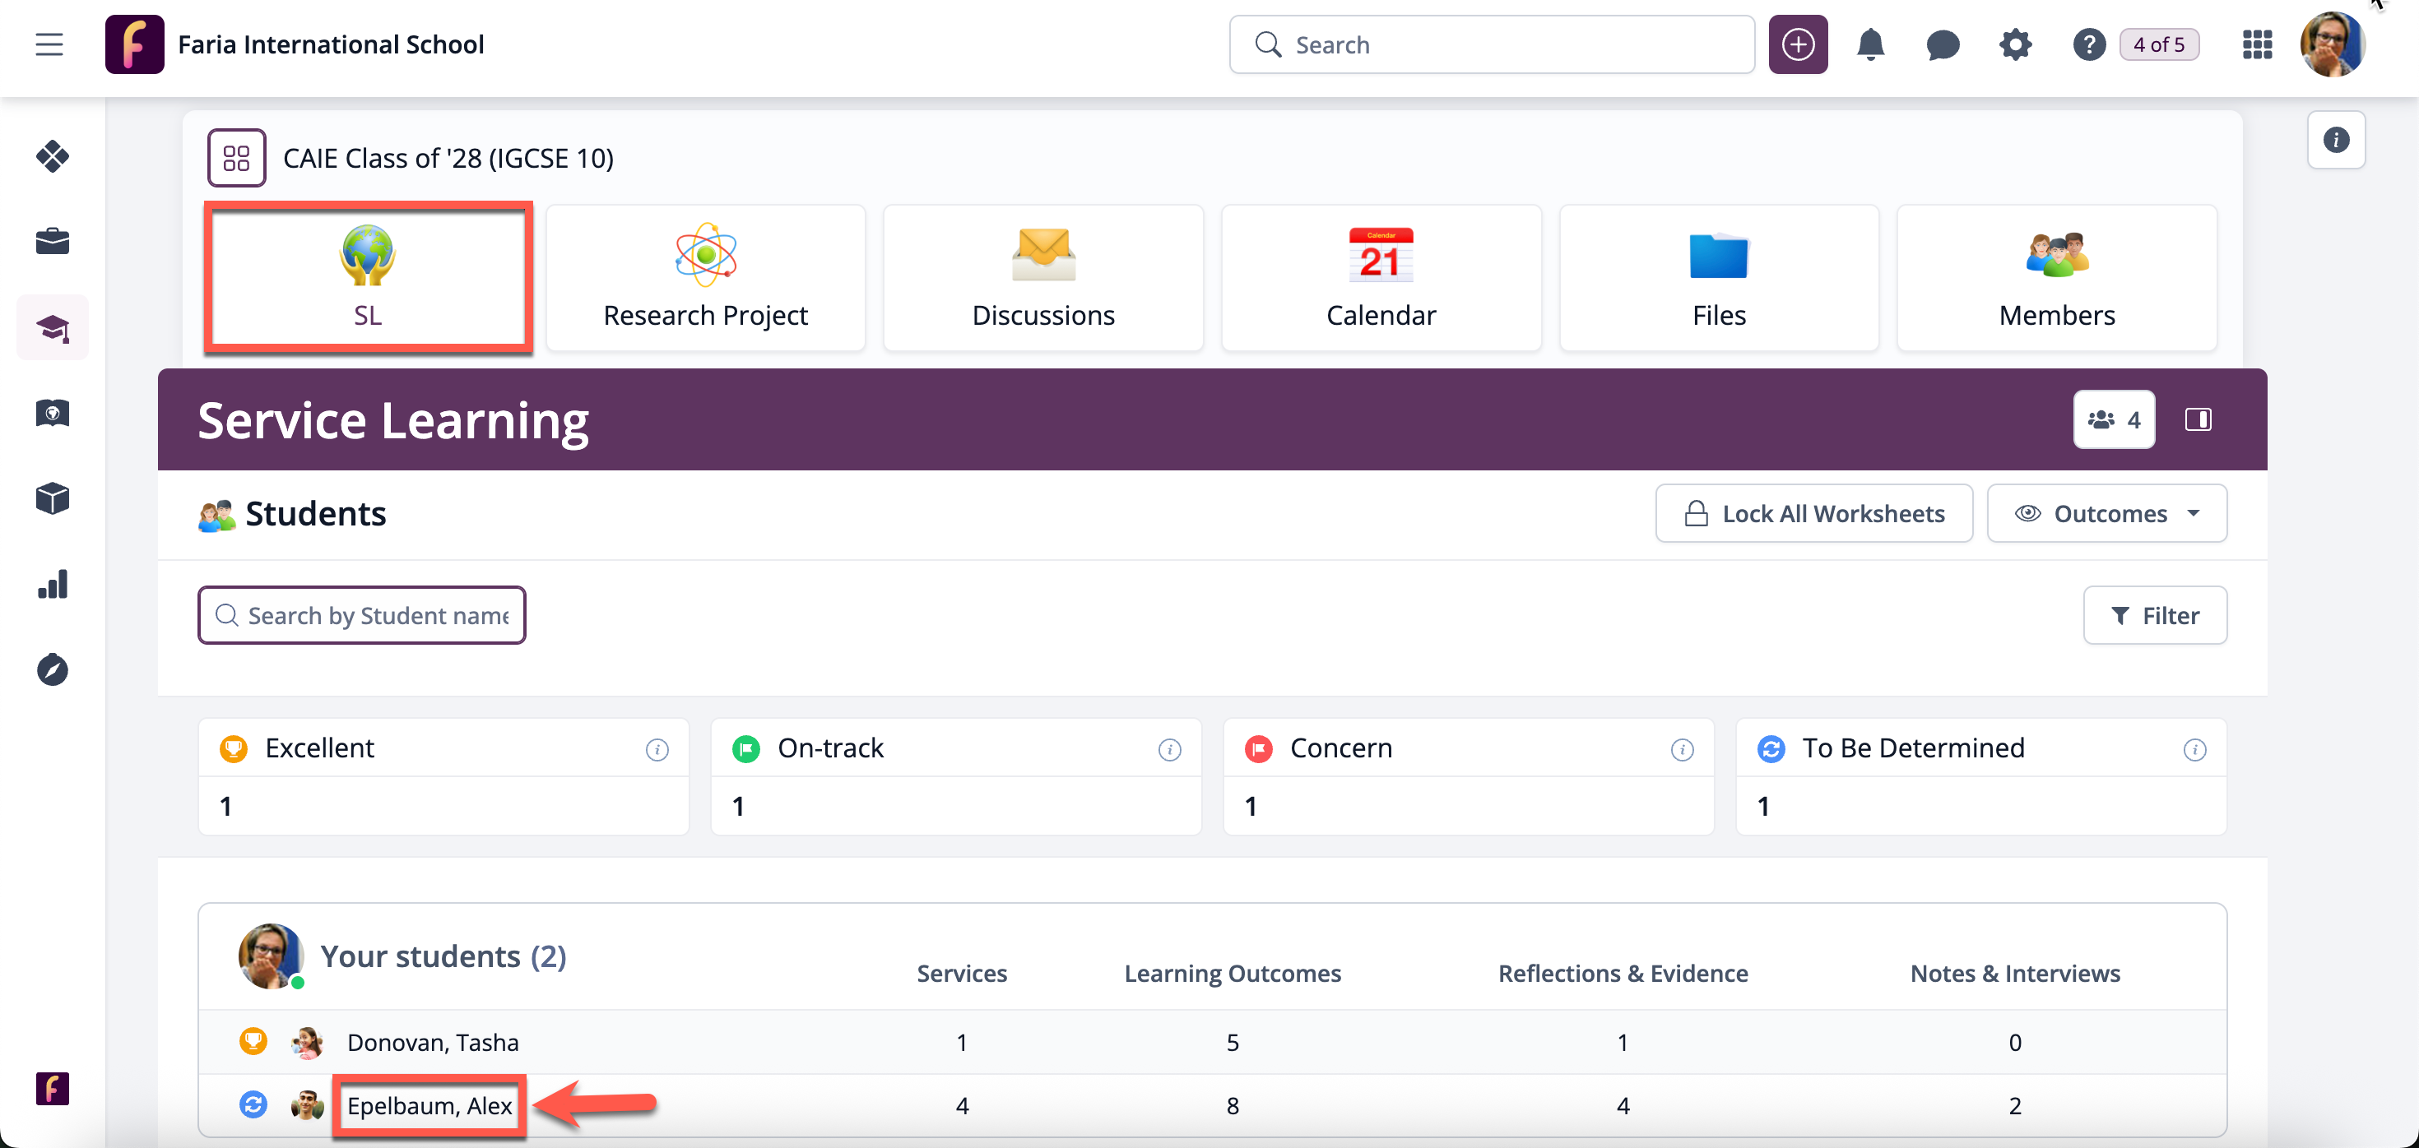
Task: Open the messages chat bubble icon
Action: click(x=1942, y=44)
